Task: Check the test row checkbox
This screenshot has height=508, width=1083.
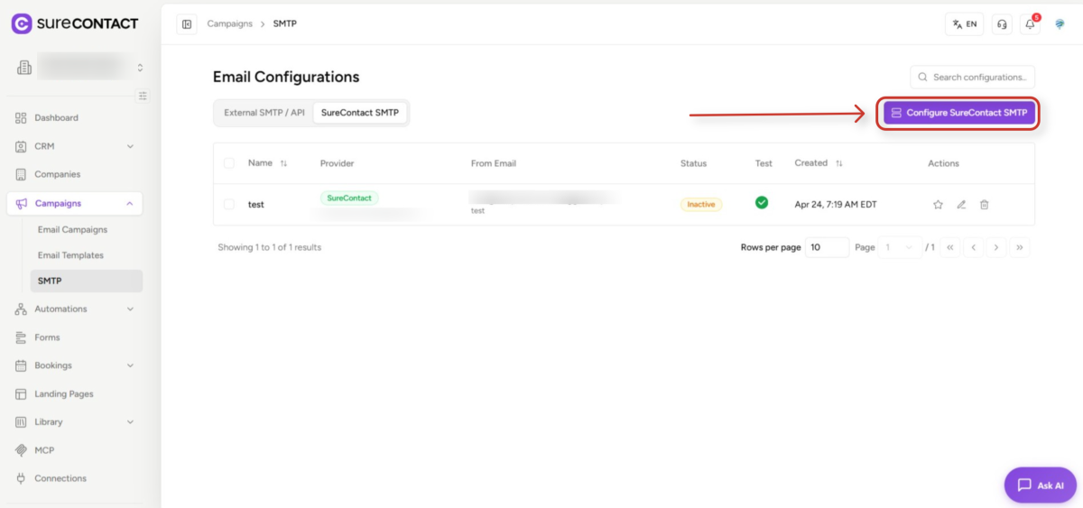Action: click(229, 205)
